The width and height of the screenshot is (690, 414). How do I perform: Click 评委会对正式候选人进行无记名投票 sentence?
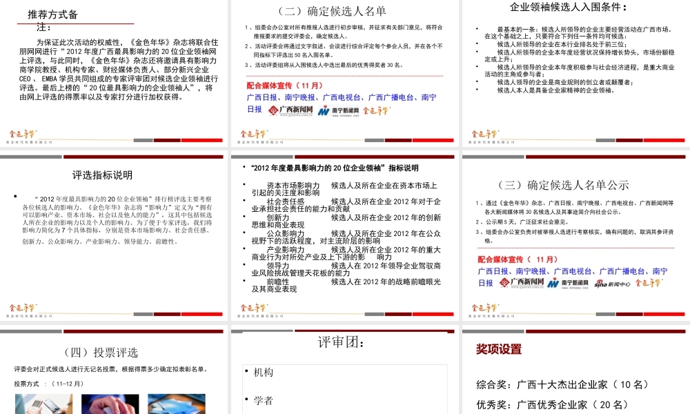[x=111, y=369]
